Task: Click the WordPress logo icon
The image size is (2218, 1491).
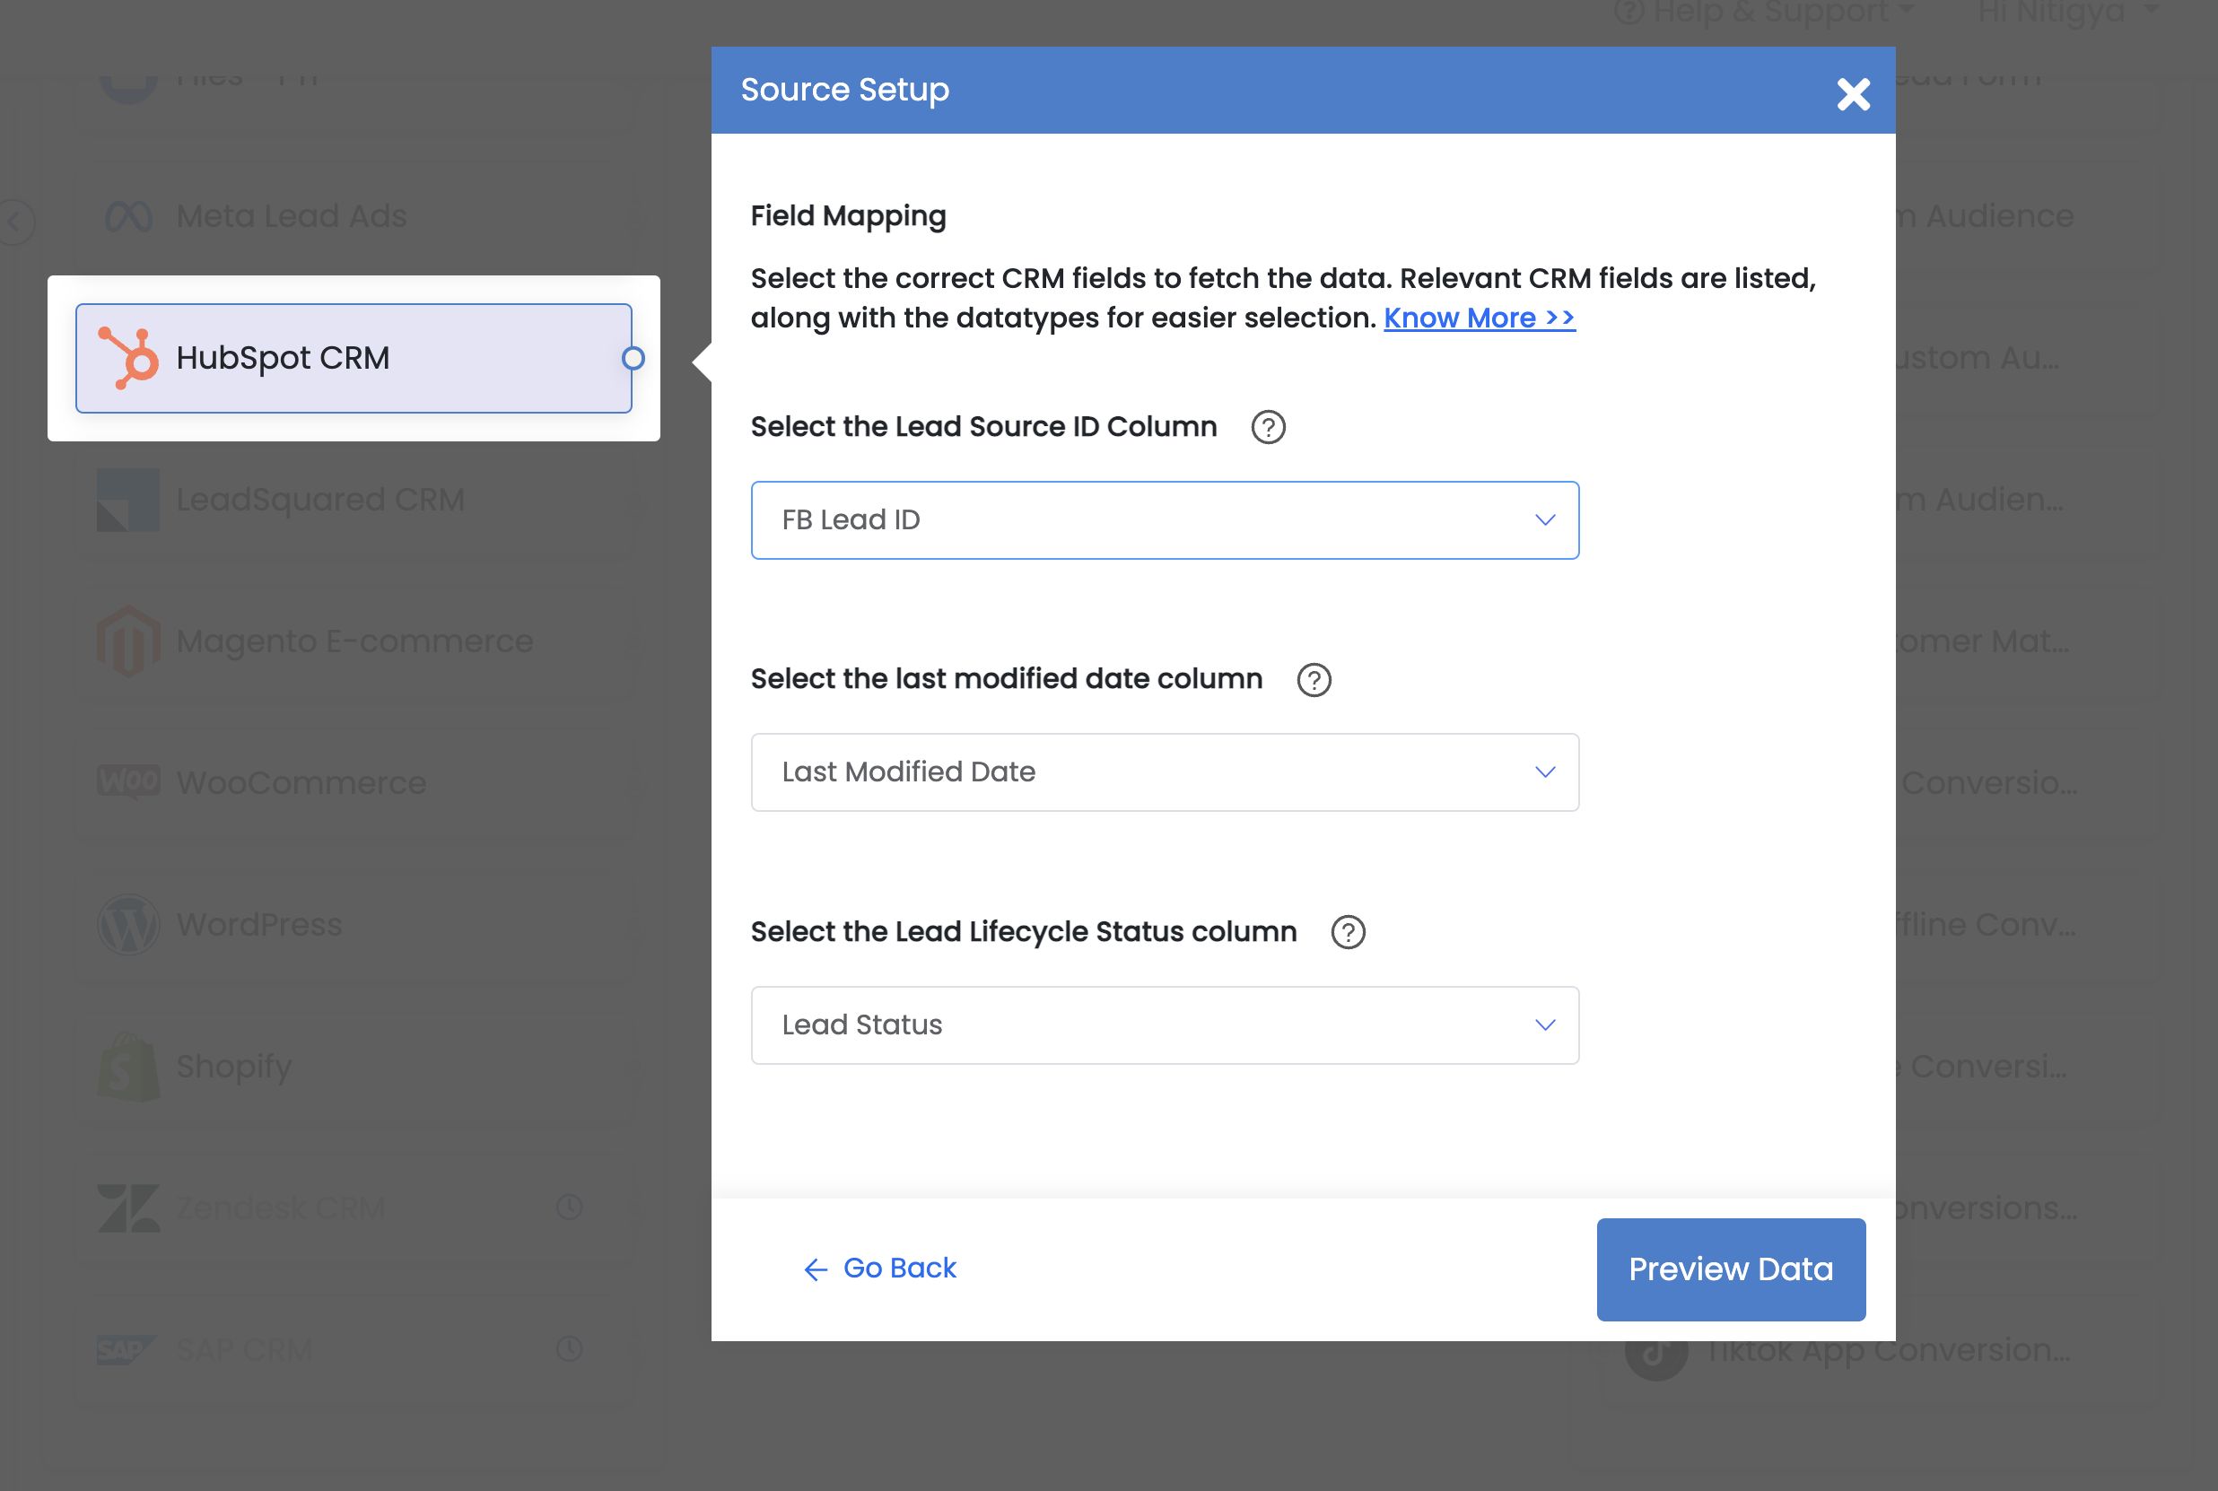Action: 128,925
